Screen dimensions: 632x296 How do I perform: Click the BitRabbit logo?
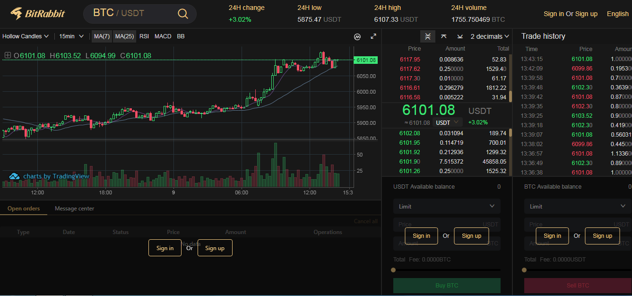pyautogui.click(x=38, y=14)
